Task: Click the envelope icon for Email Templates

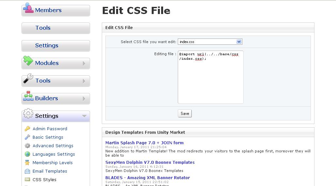Action: tap(27, 171)
